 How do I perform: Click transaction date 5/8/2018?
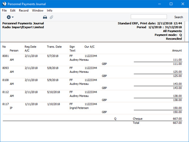[53, 68]
